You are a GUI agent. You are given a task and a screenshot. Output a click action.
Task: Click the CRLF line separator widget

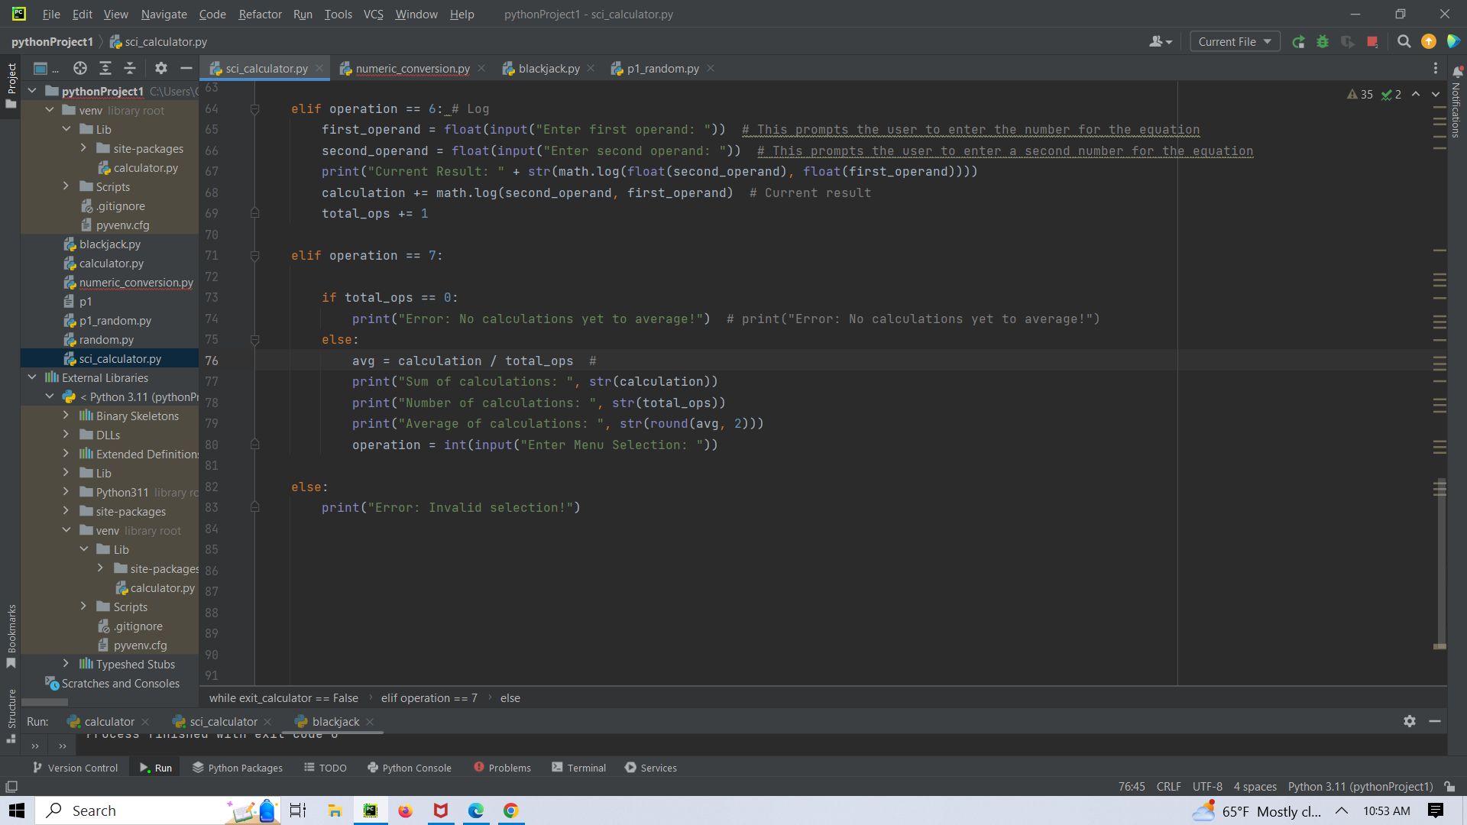pyautogui.click(x=1168, y=787)
